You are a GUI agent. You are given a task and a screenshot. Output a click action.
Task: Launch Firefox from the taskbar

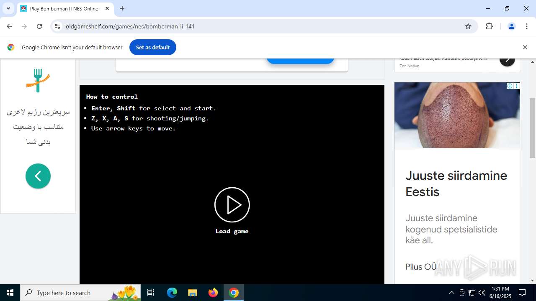[213, 293]
